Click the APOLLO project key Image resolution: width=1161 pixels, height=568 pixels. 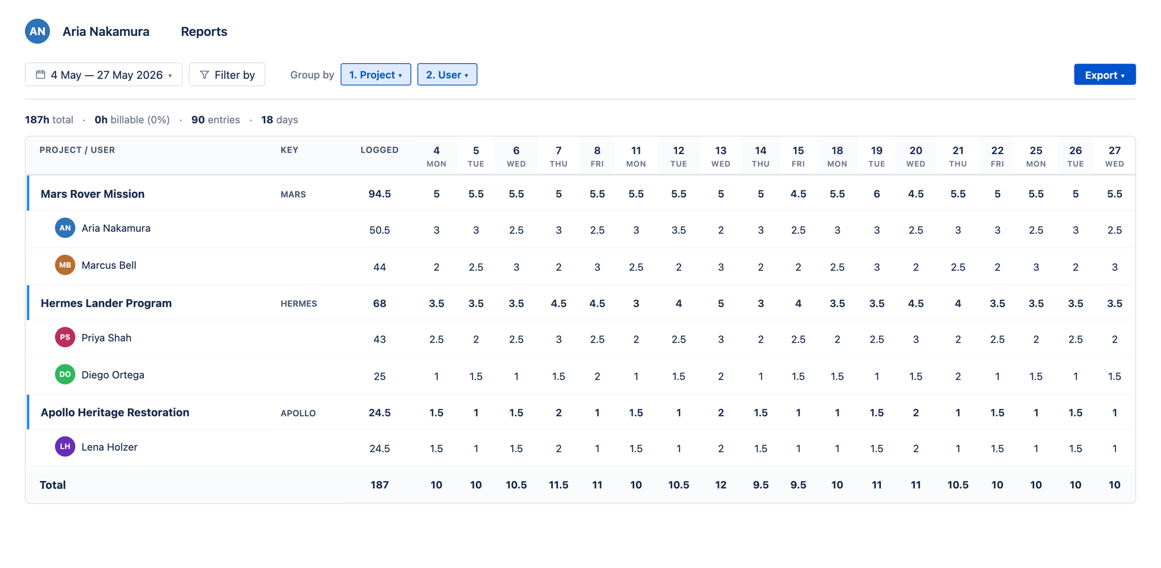coord(298,413)
